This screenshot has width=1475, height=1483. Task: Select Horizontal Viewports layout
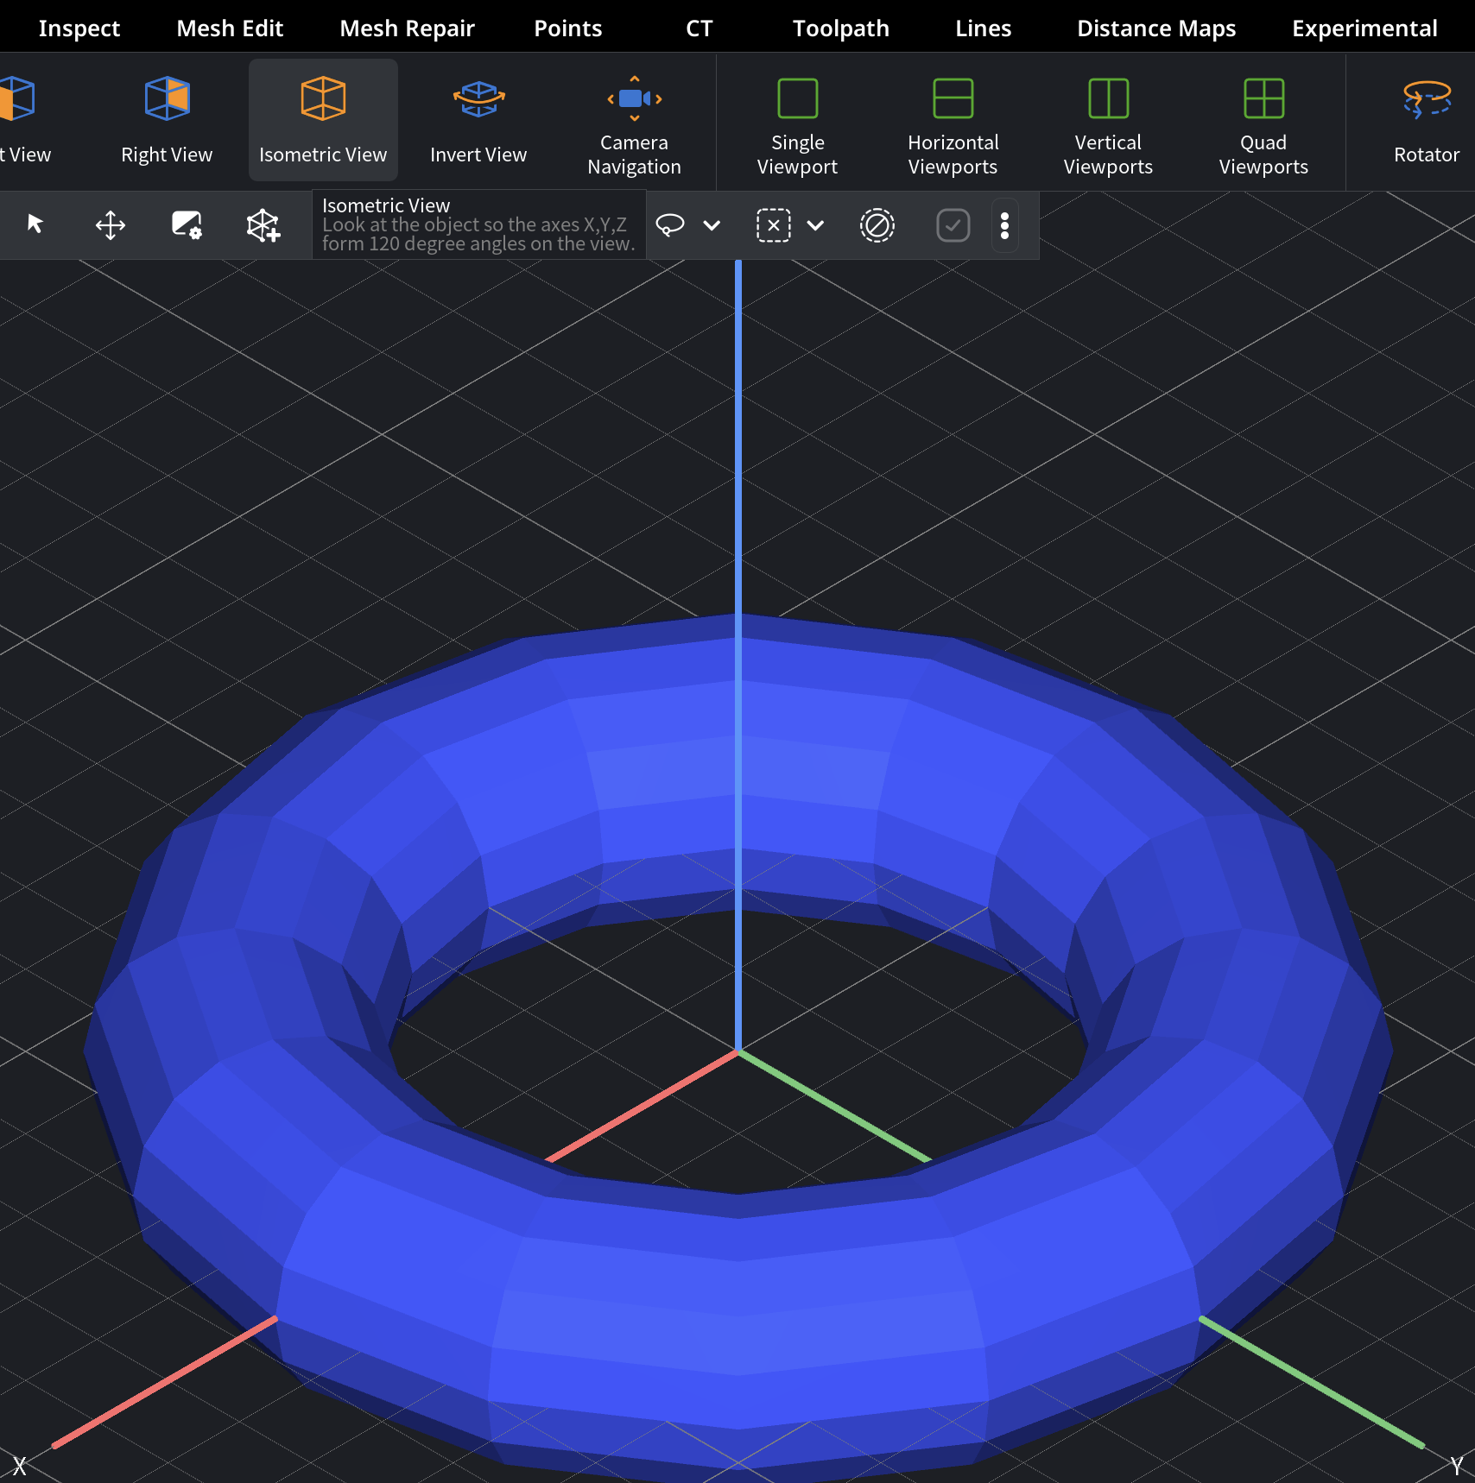[952, 121]
